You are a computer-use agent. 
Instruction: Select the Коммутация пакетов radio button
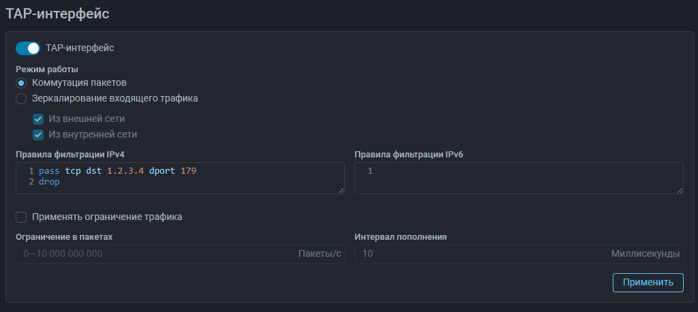point(22,82)
